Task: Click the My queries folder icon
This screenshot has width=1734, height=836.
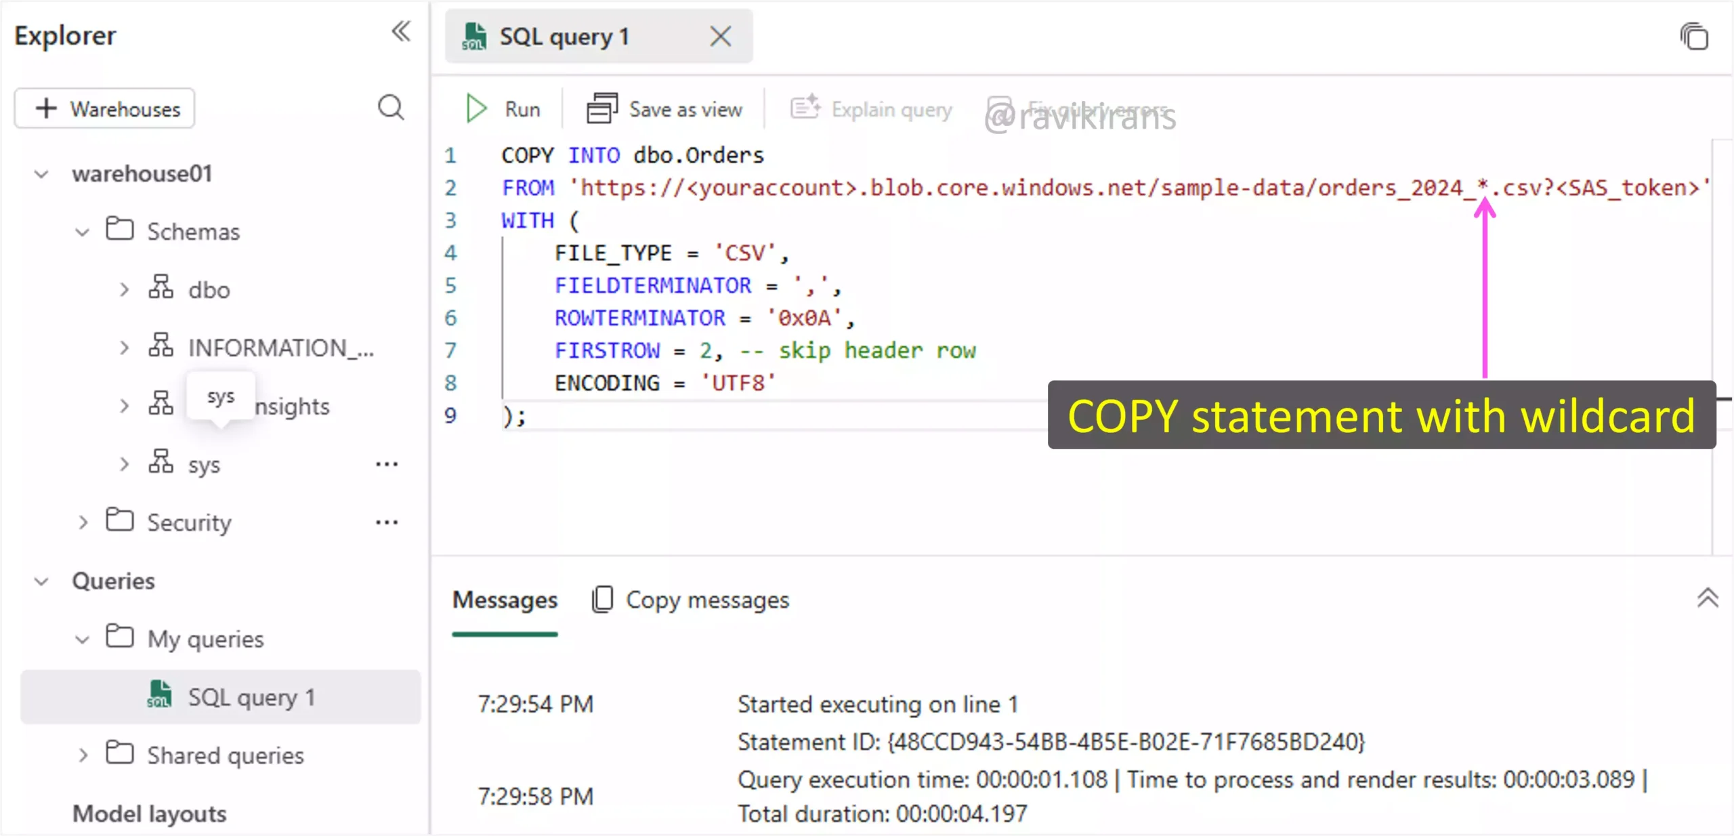Action: coord(120,636)
